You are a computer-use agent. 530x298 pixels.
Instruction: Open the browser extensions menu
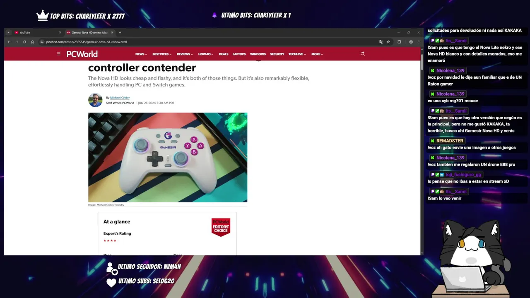pyautogui.click(x=399, y=42)
